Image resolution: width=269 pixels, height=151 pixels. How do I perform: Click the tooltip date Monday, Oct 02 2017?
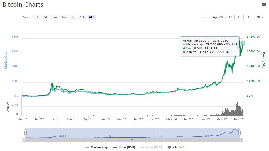[195, 41]
